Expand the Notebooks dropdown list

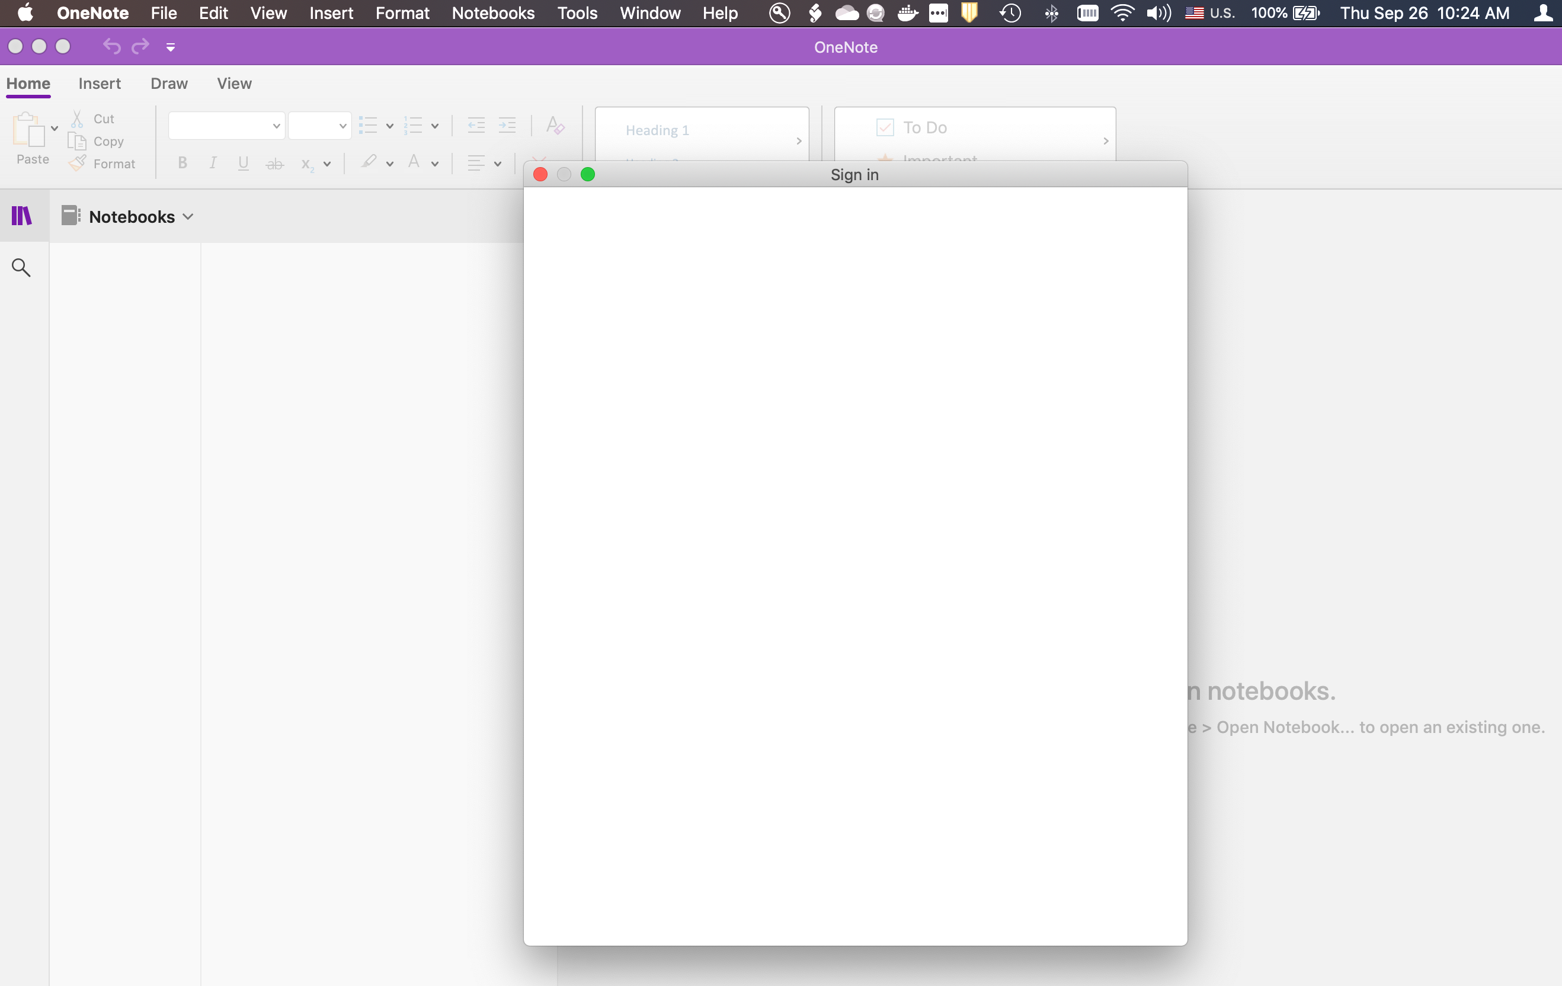(188, 217)
